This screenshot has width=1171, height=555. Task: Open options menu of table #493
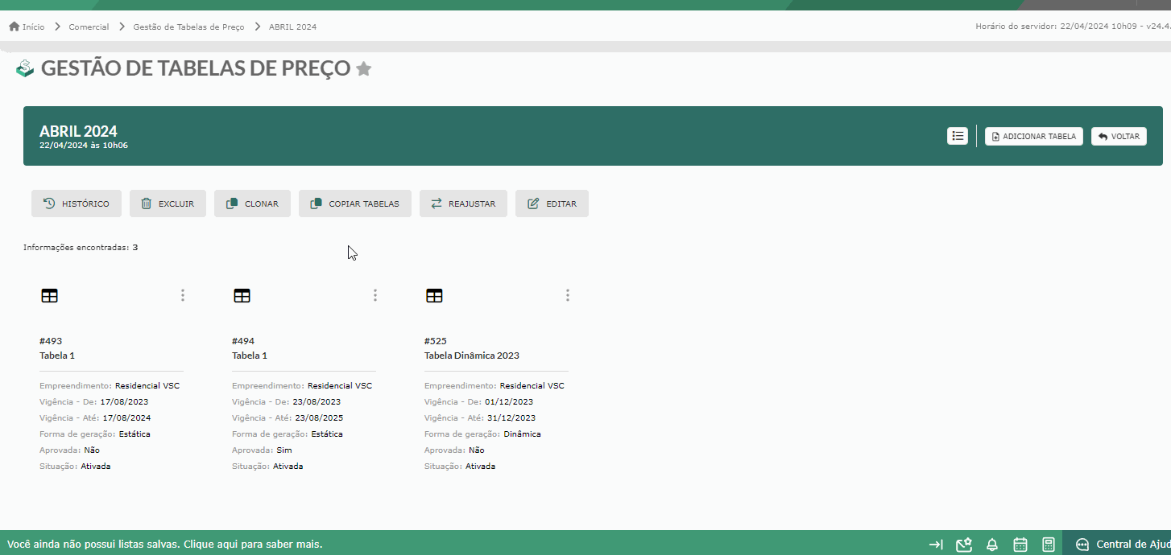(183, 295)
